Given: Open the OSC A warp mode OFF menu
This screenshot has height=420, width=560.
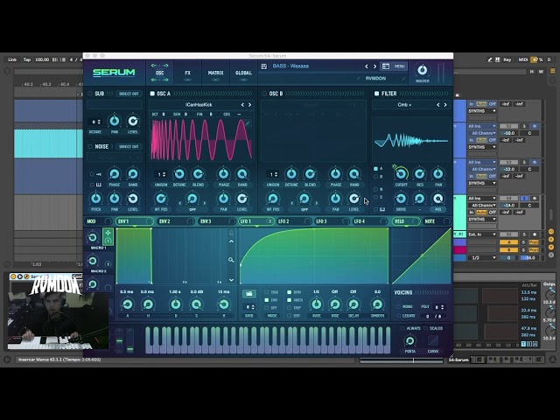Looking at the screenshot, I should click(192, 210).
